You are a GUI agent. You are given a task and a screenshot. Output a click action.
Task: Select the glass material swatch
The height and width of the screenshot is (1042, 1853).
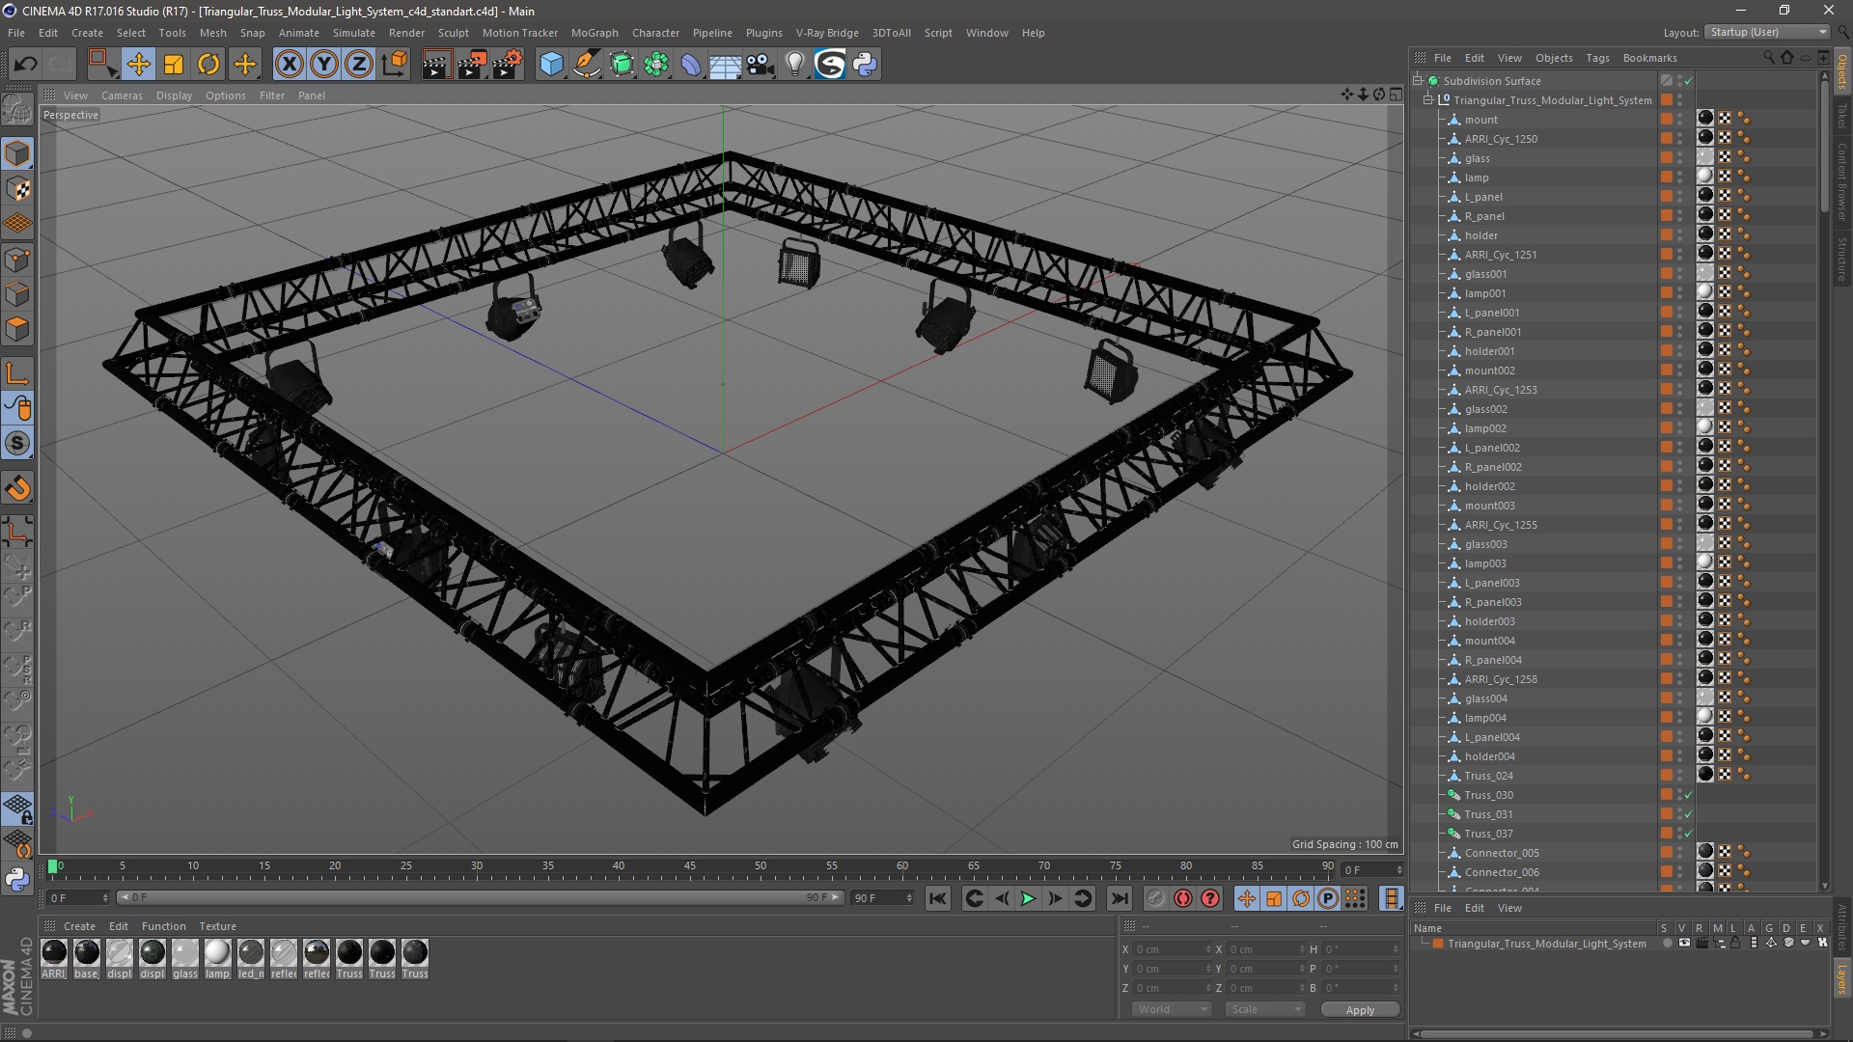[185, 953]
